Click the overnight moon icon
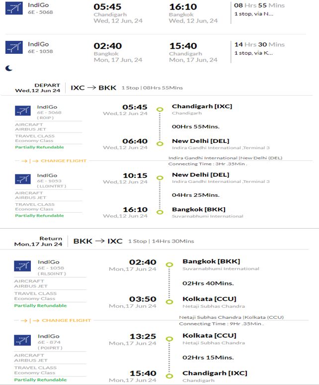 [x=9, y=68]
